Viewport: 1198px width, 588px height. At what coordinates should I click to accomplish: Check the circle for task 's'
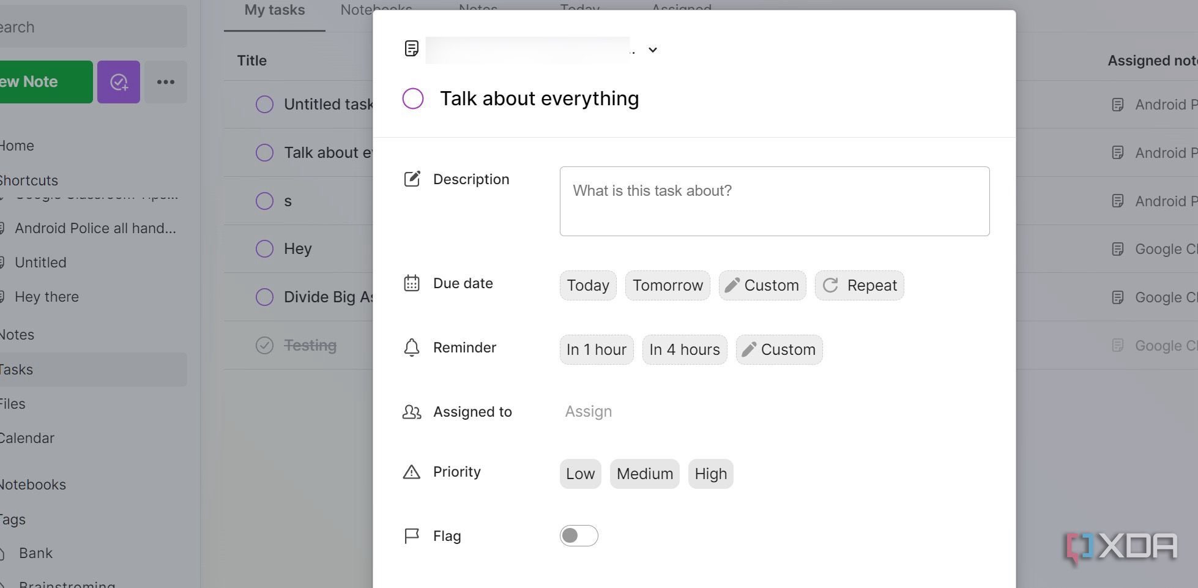click(x=264, y=201)
